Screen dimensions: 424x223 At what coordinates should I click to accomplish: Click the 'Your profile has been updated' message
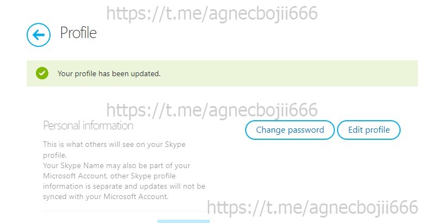click(109, 73)
